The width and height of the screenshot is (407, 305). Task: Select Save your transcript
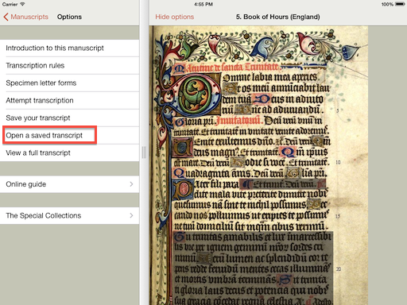[69, 118]
